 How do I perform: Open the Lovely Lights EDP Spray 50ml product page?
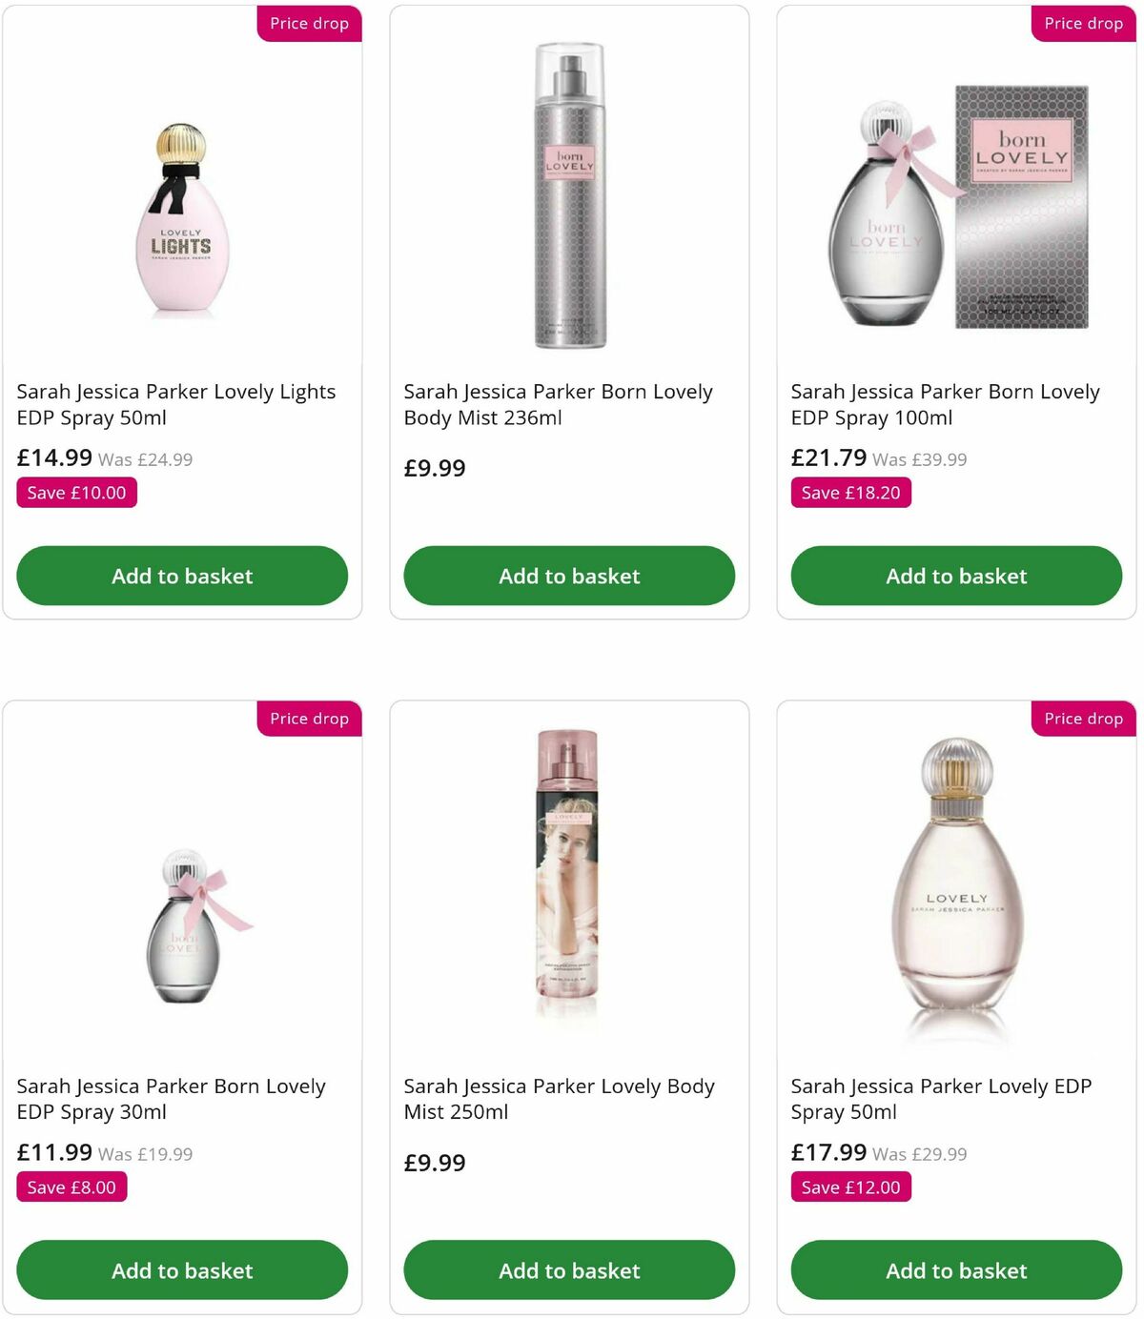(x=176, y=404)
